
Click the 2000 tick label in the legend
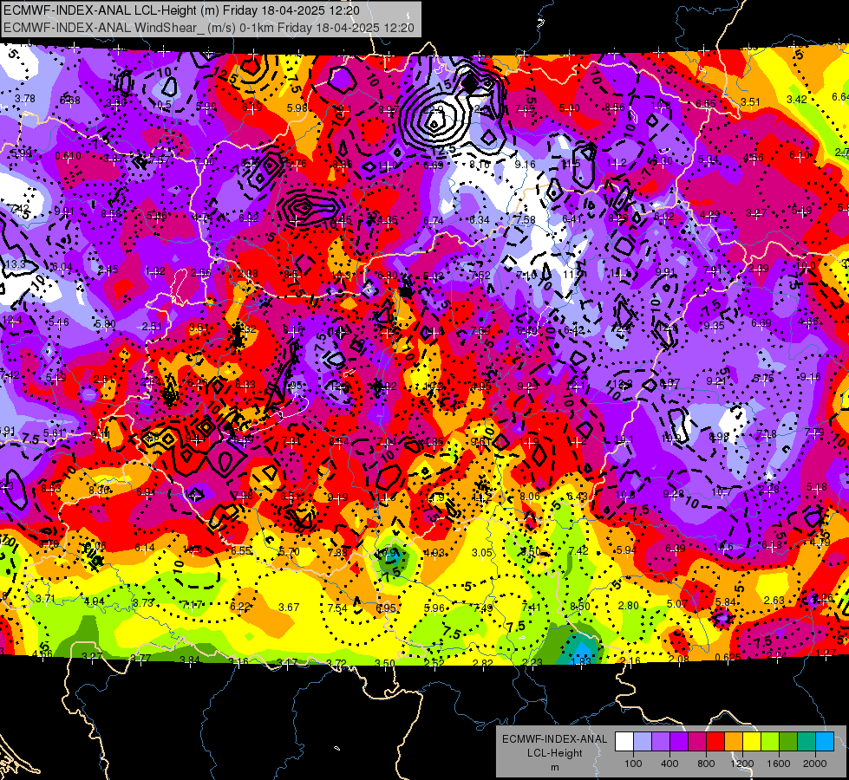(x=815, y=764)
